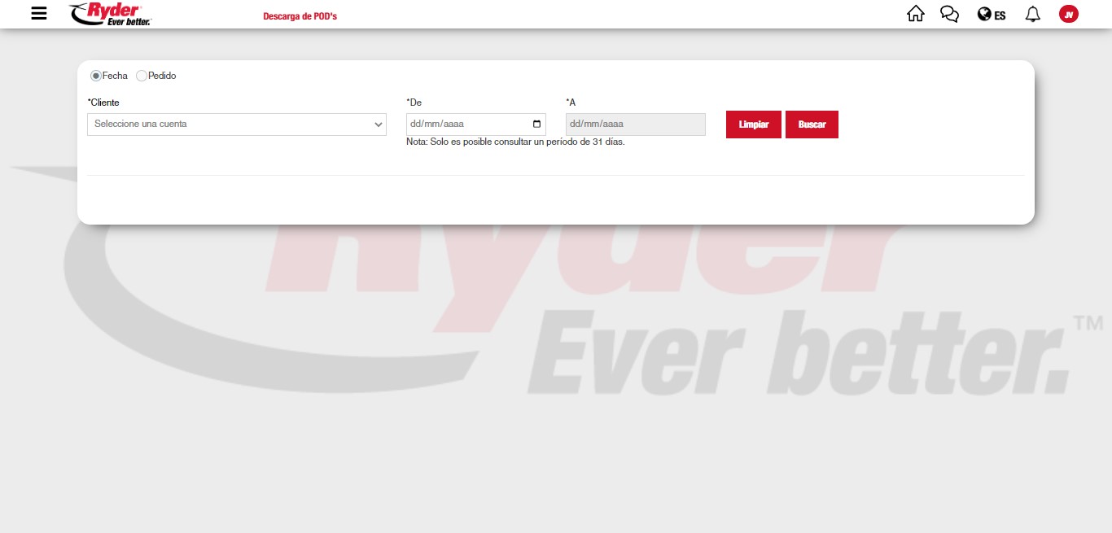Click the Descarga de POD's page title
This screenshot has height=533, width=1112.
(300, 16)
